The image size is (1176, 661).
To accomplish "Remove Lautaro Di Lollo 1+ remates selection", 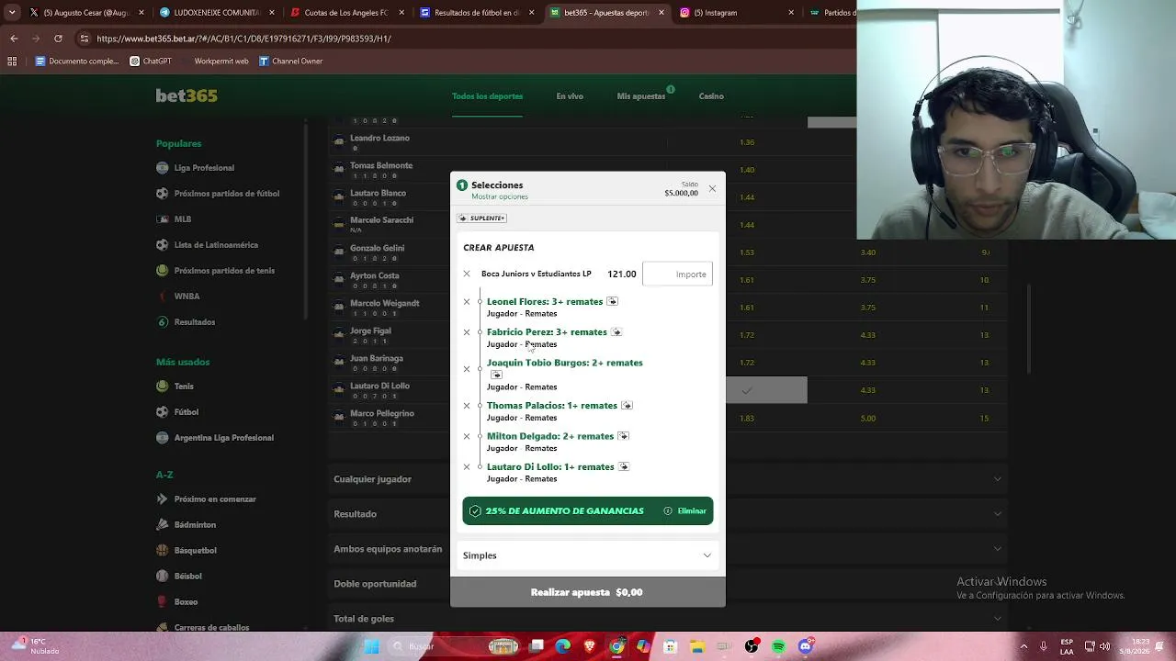I will (x=467, y=467).
